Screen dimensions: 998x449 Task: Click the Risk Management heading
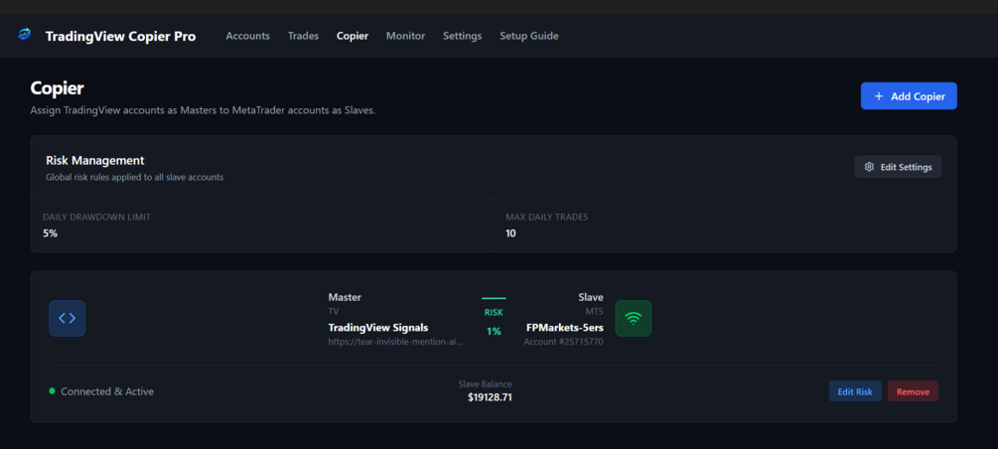point(95,161)
